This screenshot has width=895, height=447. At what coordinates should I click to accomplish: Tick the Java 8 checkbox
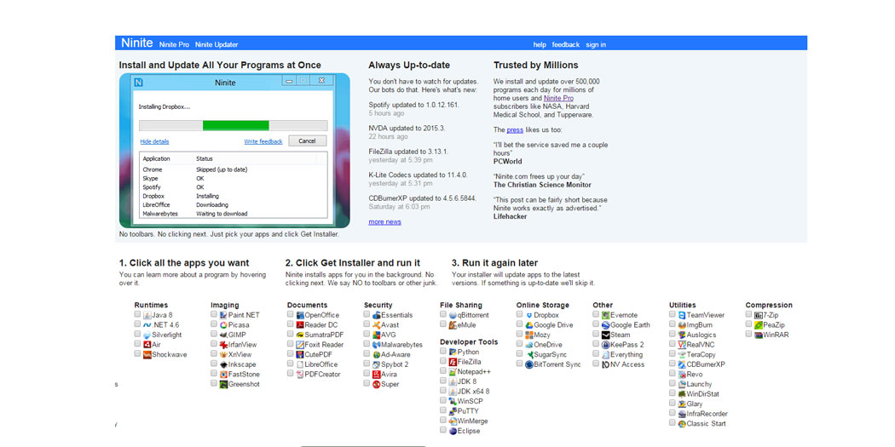click(x=138, y=315)
